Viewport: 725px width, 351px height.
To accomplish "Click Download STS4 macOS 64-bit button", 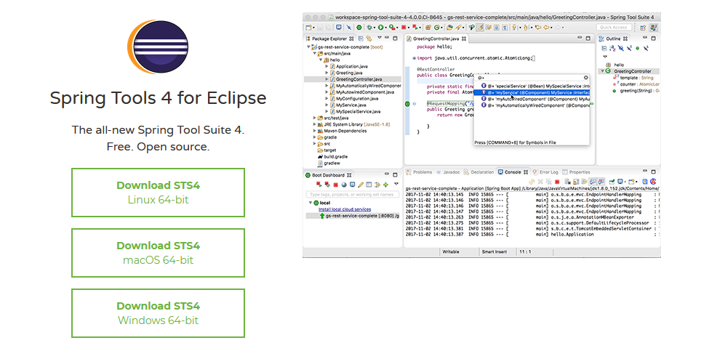I will pos(158,253).
